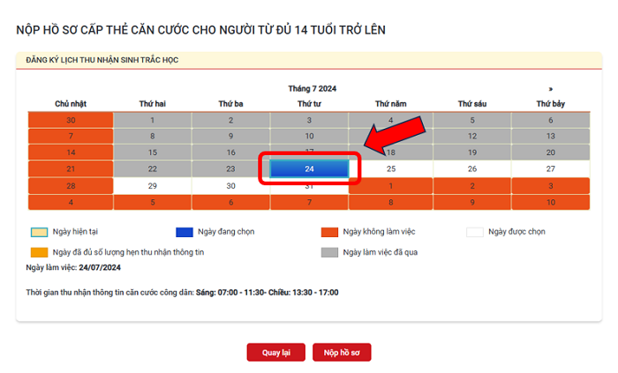Go to next month with » arrow
The image size is (618, 373).
coord(550,88)
